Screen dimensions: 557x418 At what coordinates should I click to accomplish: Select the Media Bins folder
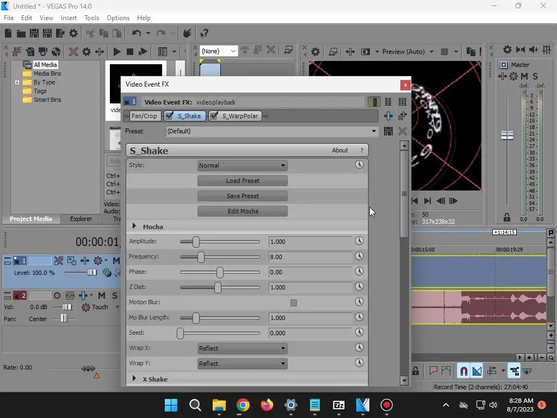[47, 73]
